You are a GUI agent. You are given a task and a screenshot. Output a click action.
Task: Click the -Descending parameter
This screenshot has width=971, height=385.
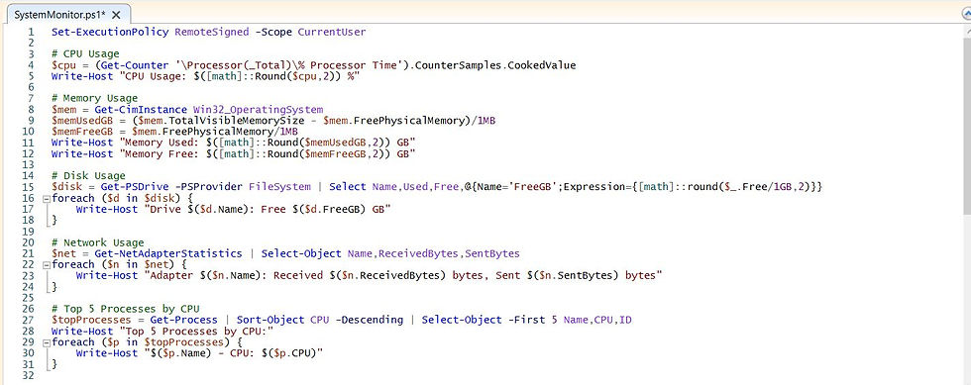pos(369,320)
